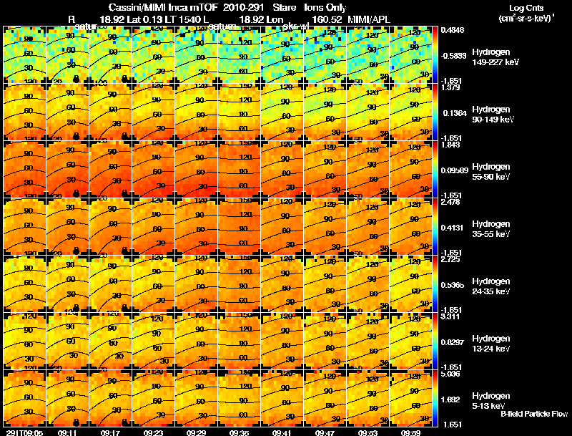572x436 pixels.
Task: Select the 90-149 keV image in 09:47 column
Action: [x=325, y=112]
